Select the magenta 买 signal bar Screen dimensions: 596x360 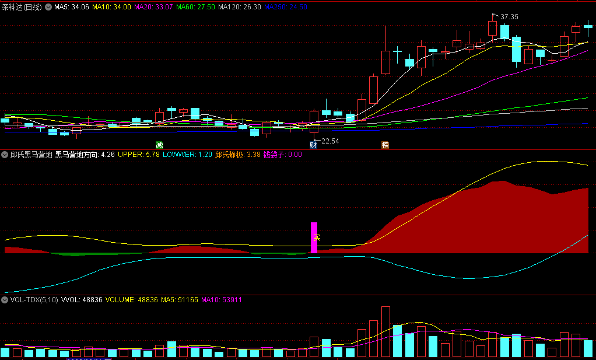[314, 237]
